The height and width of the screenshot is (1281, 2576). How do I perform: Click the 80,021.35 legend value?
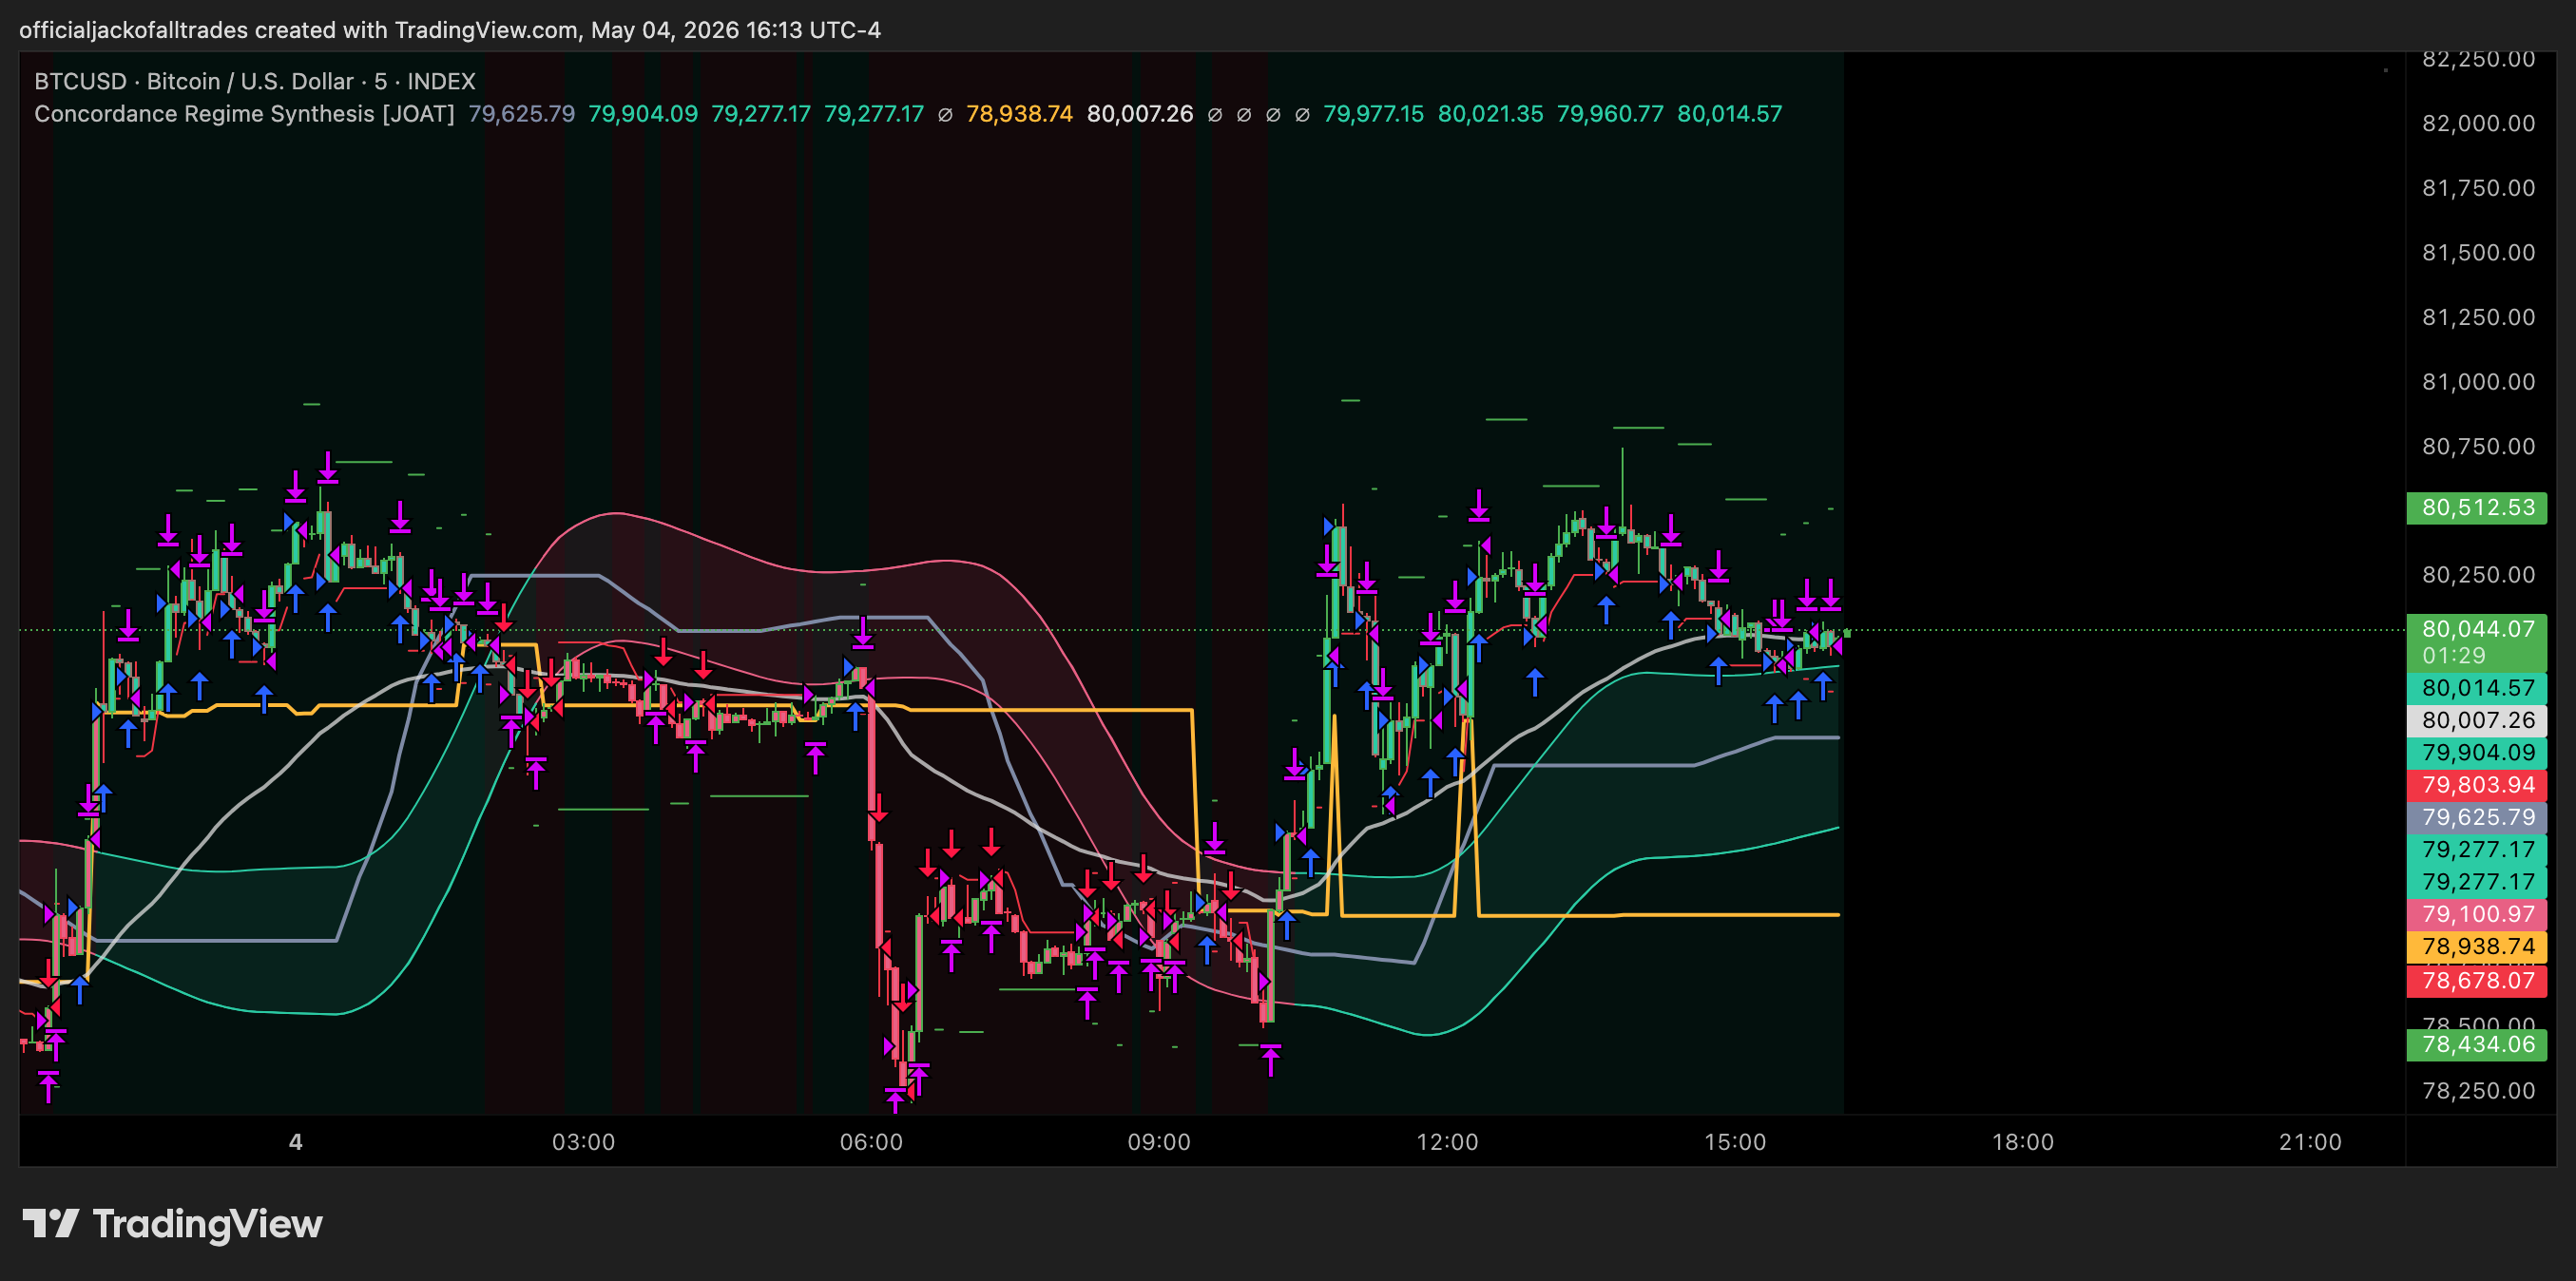pos(1490,114)
